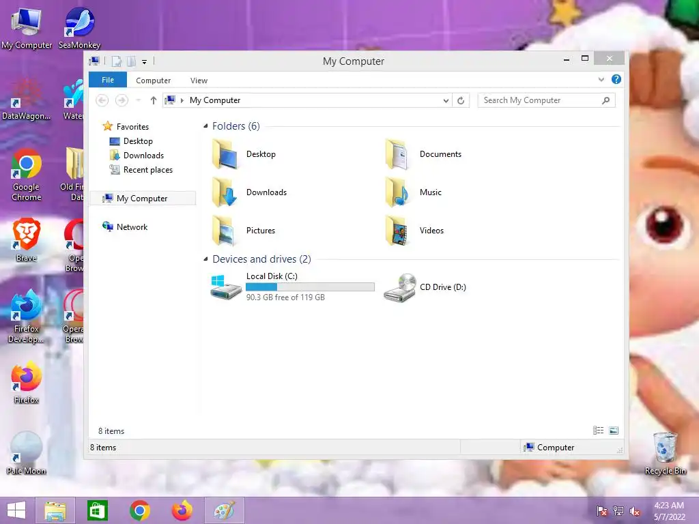Open Recycle Bin on desktop
This screenshot has width=699, height=524.
coord(665,453)
